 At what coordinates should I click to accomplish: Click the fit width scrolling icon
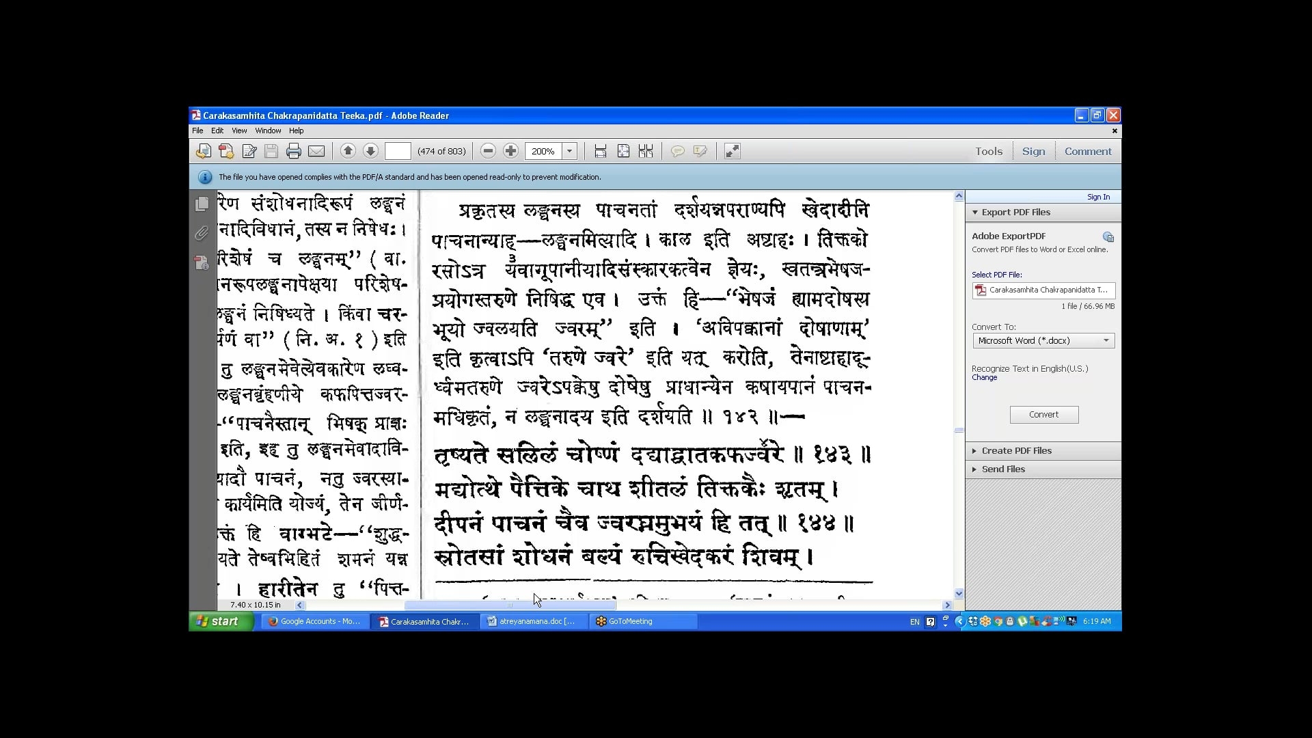tap(601, 152)
